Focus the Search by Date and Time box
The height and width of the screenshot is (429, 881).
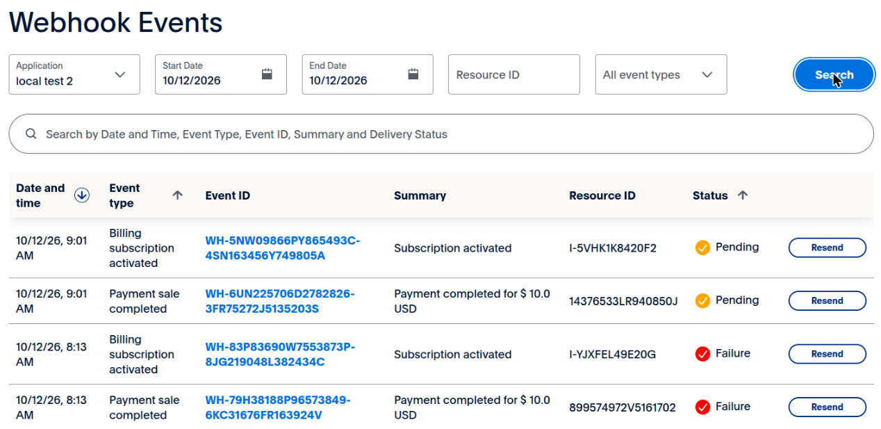(441, 133)
